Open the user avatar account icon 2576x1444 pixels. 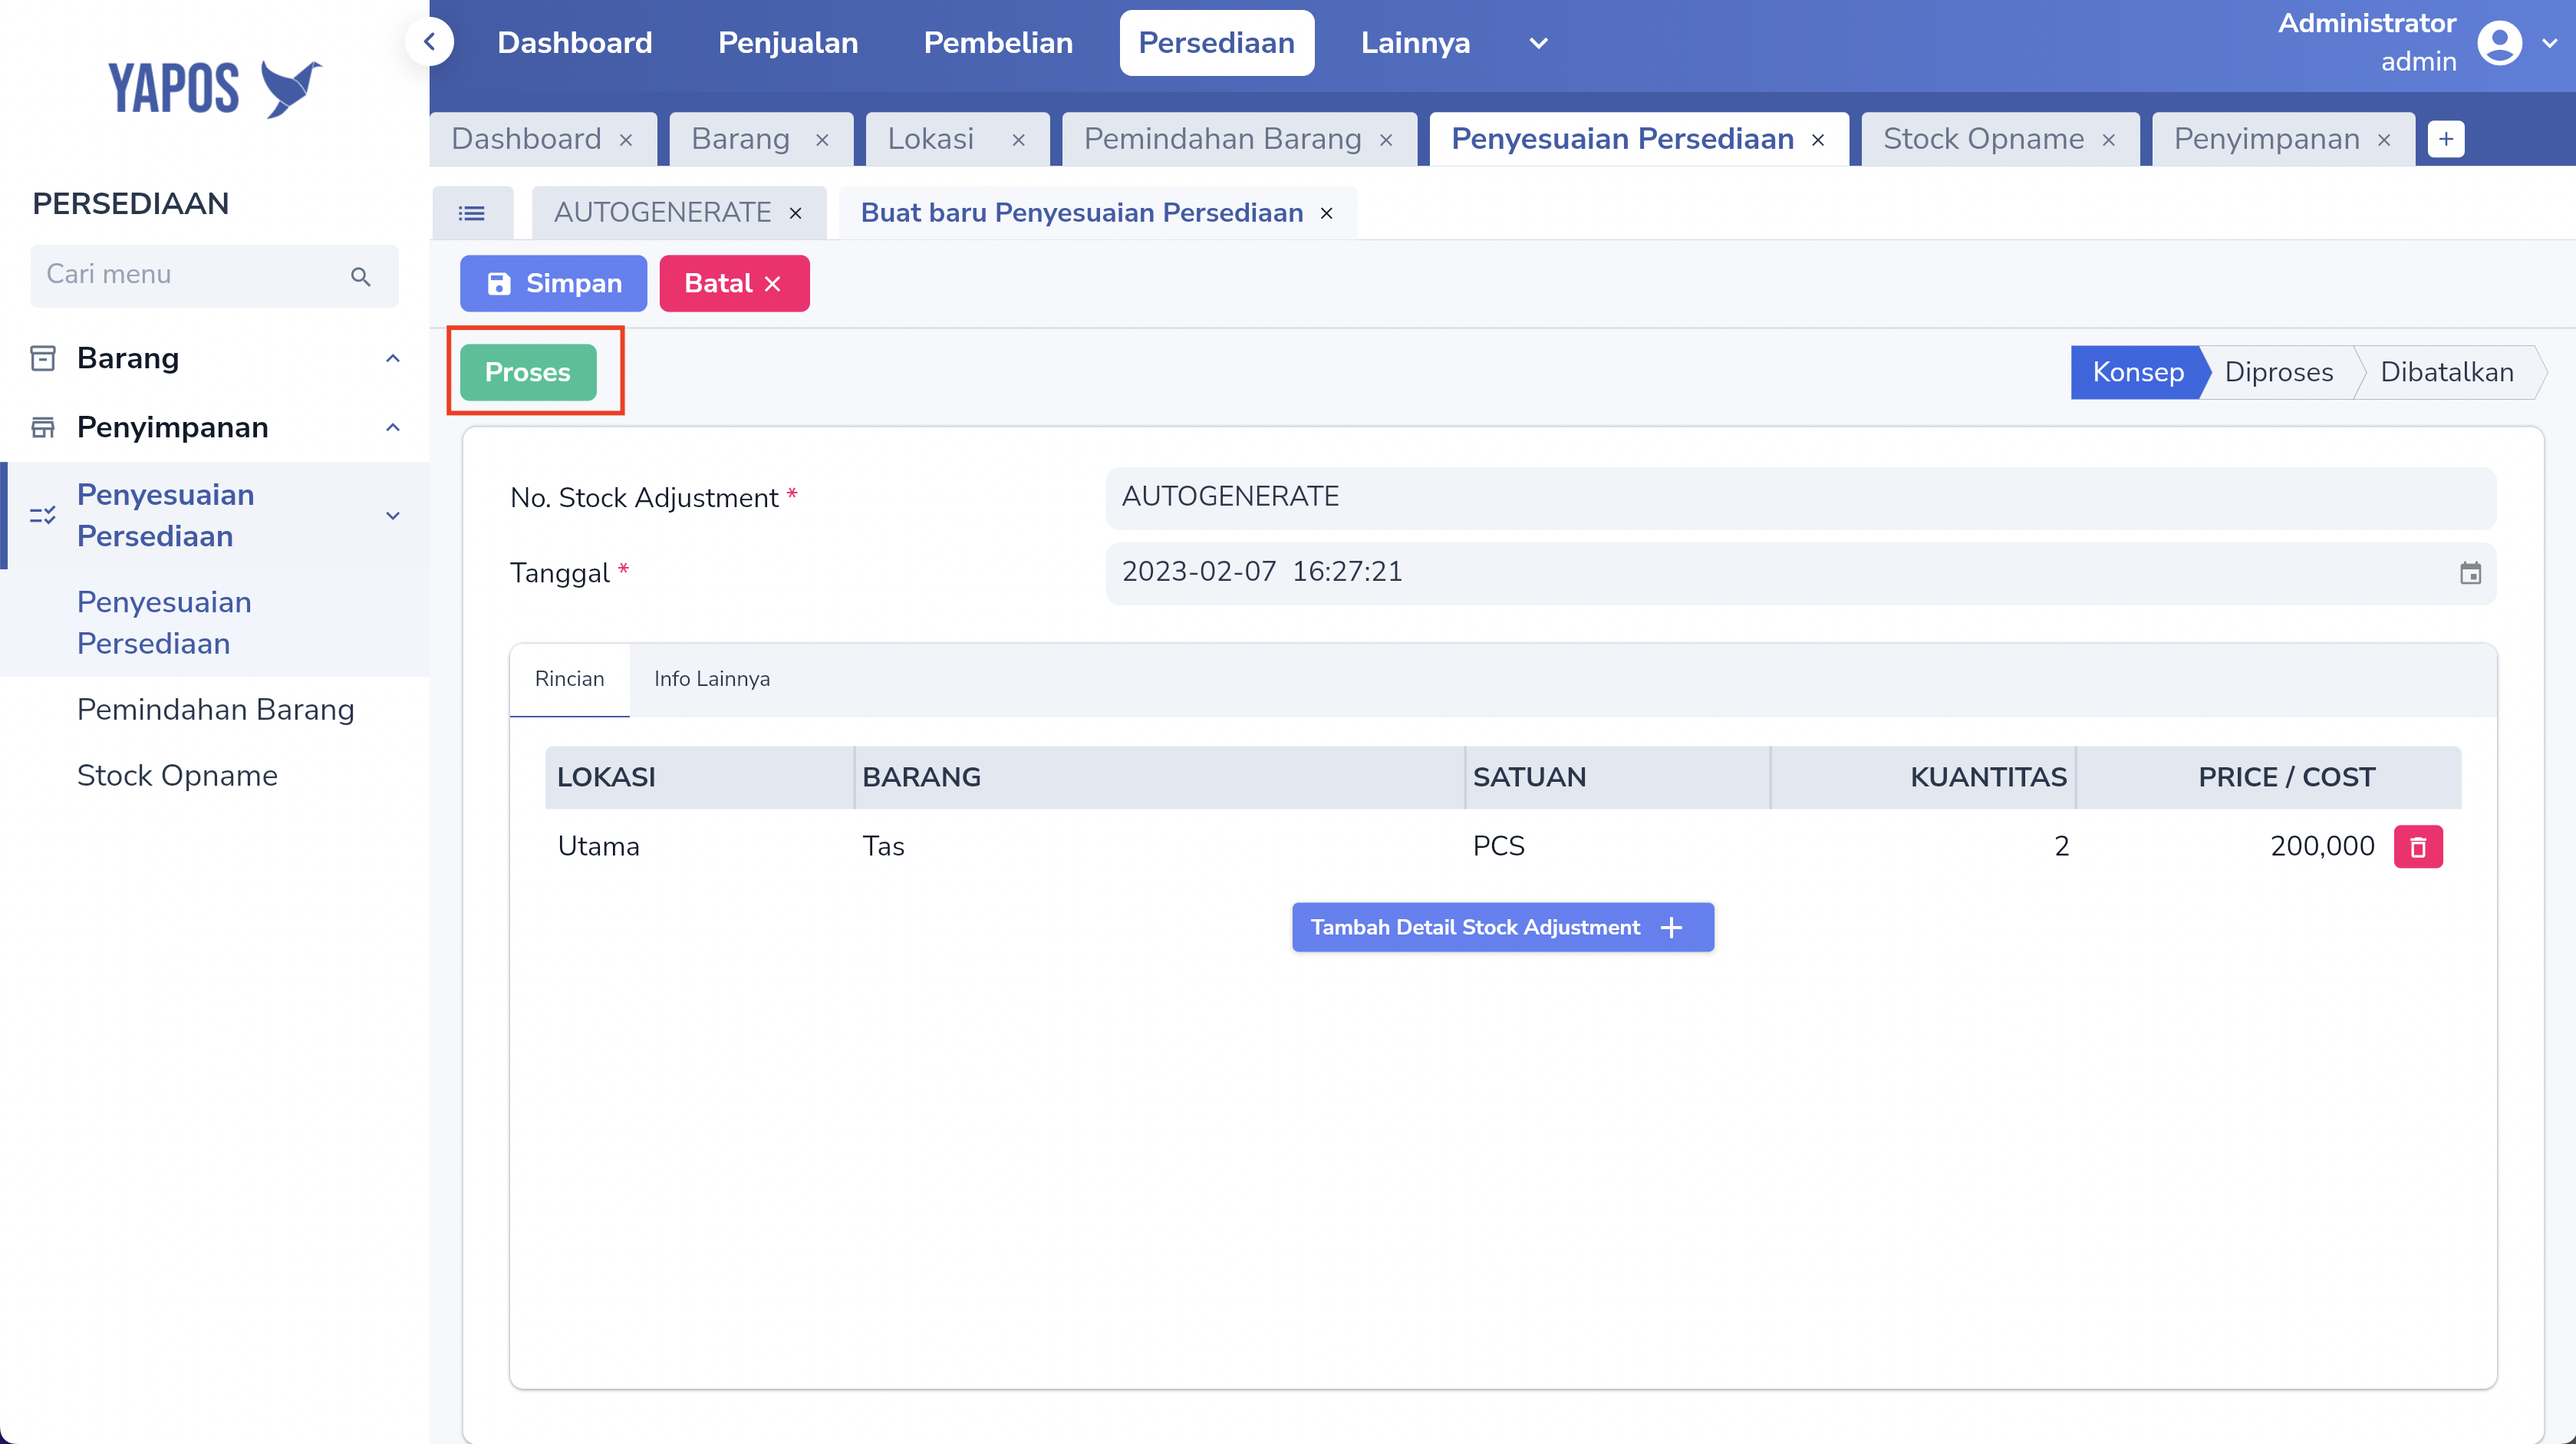pyautogui.click(x=2499, y=43)
